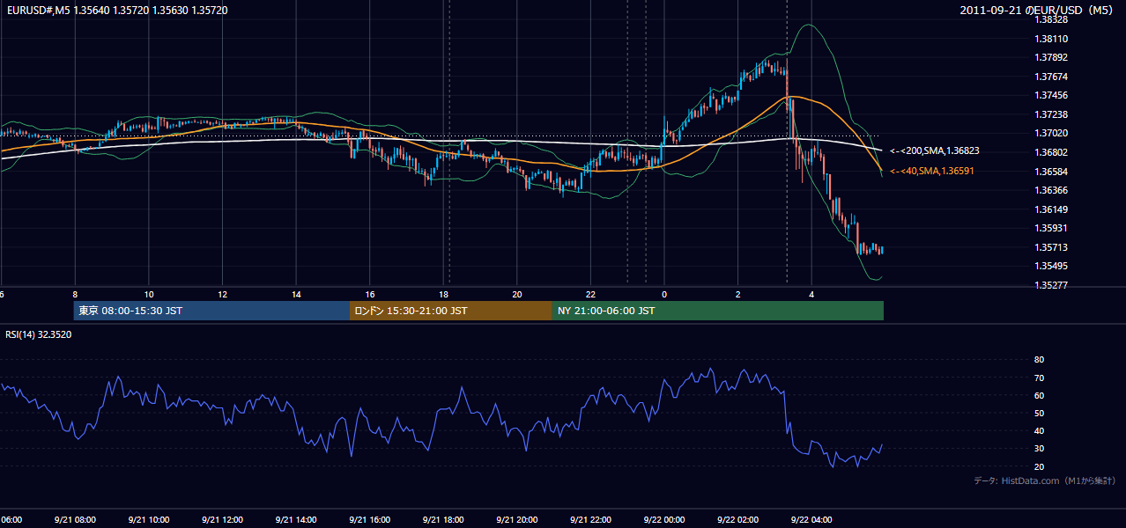Click price axis value 1.37456
Viewport: 1126px width, 528px height.
click(x=1051, y=95)
